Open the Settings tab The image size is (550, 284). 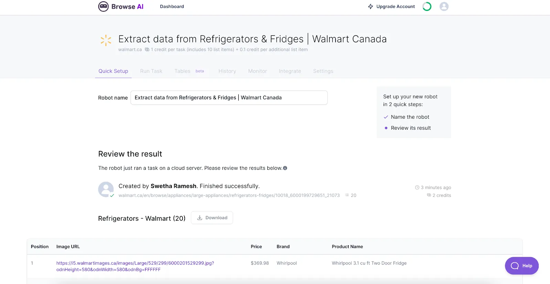(x=323, y=71)
